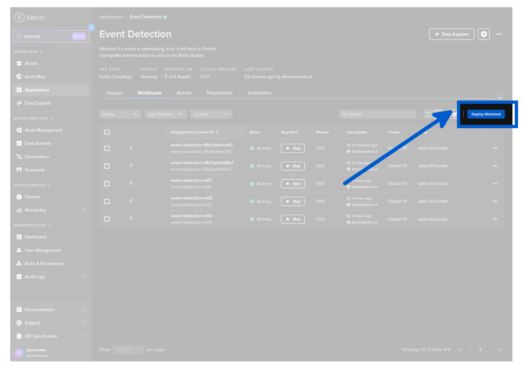This screenshot has height=369, width=523.
Task: Open the Status filter dropdown
Action: pyautogui.click(x=120, y=114)
